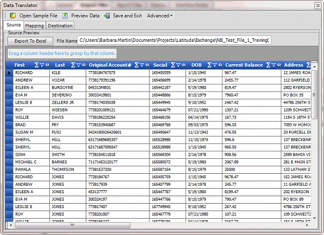
Task: Toggle the pin icon on DOB column
Action: (x=219, y=65)
